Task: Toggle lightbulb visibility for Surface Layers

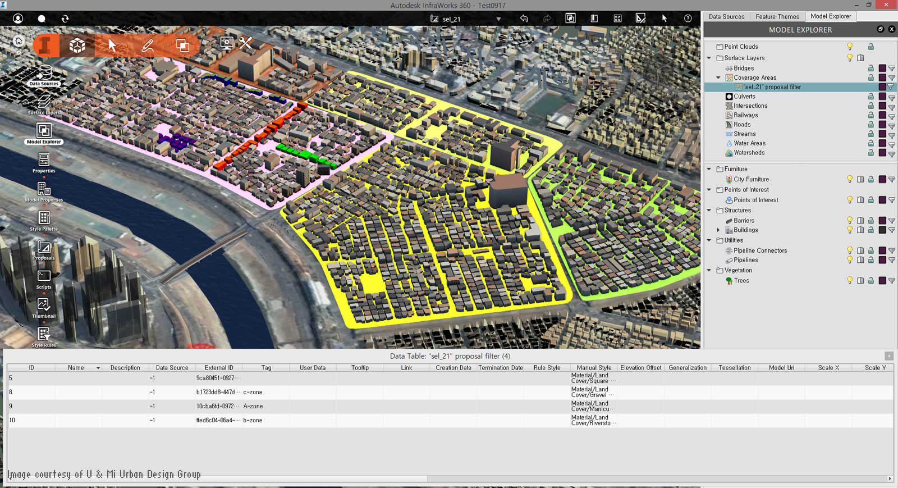Action: click(850, 58)
